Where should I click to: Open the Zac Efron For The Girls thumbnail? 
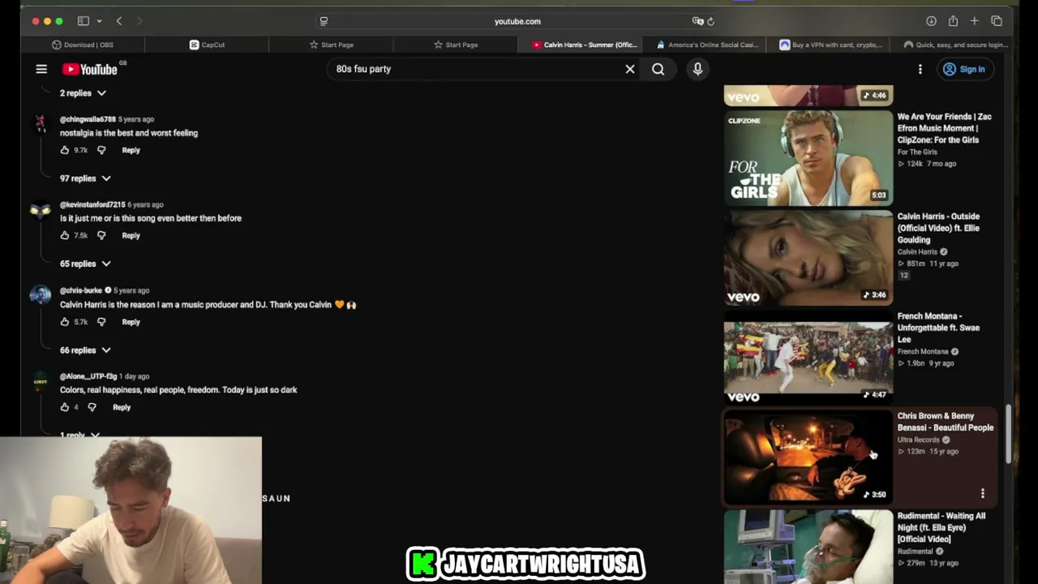[x=809, y=157]
